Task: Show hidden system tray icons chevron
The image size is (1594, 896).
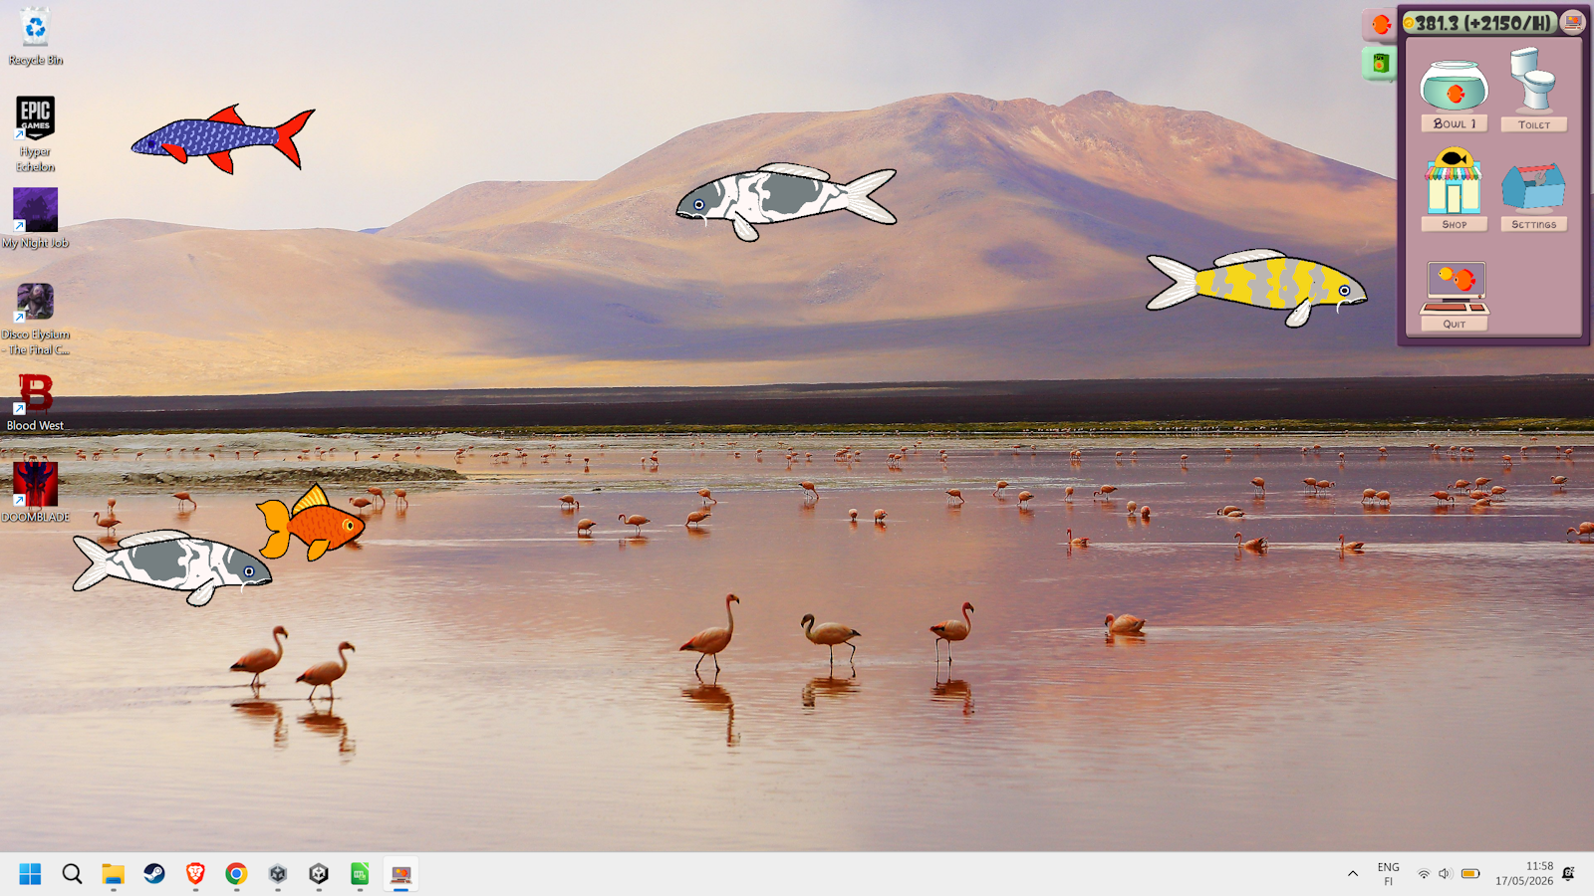Action: [1352, 874]
